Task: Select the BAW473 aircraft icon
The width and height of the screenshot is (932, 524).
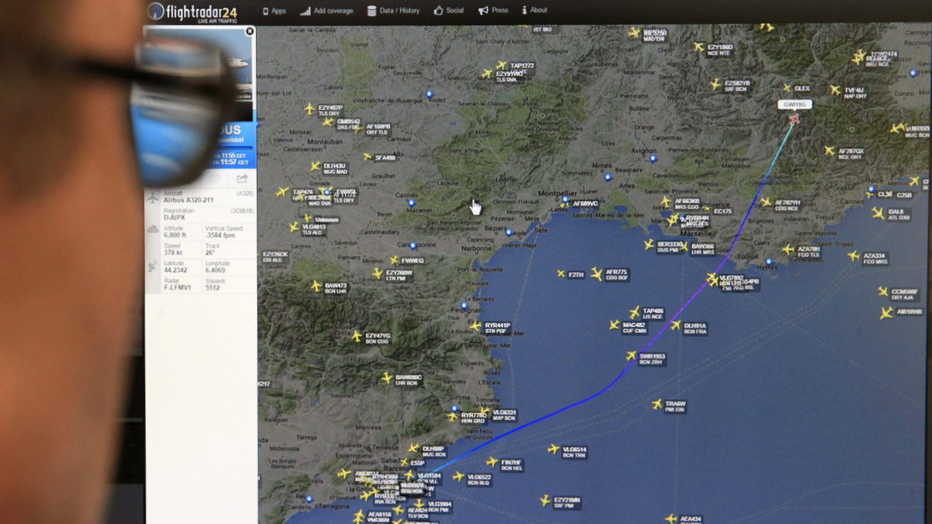Action: click(x=316, y=286)
